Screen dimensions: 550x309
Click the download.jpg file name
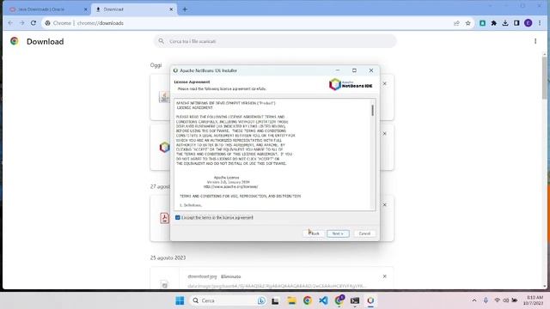point(202,276)
